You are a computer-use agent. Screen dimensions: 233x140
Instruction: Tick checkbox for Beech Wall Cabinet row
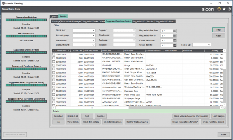(54, 61)
